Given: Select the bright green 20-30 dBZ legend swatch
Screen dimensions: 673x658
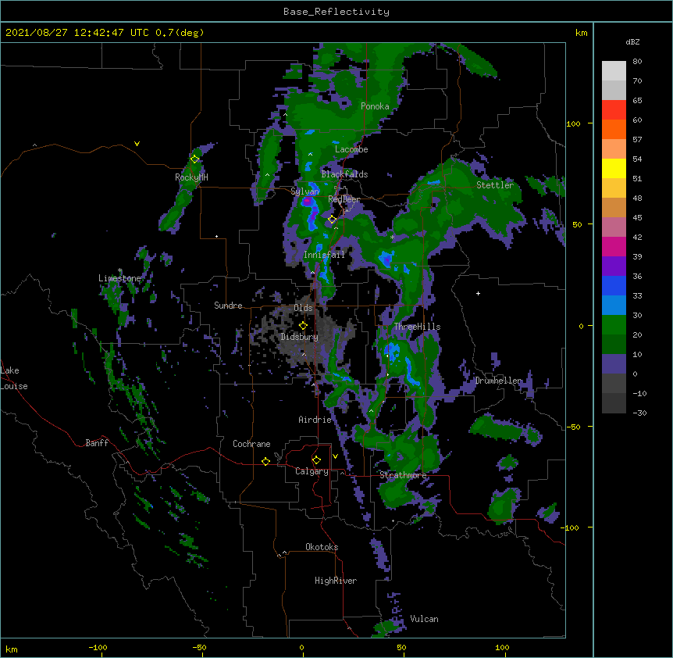Looking at the screenshot, I should point(614,325).
